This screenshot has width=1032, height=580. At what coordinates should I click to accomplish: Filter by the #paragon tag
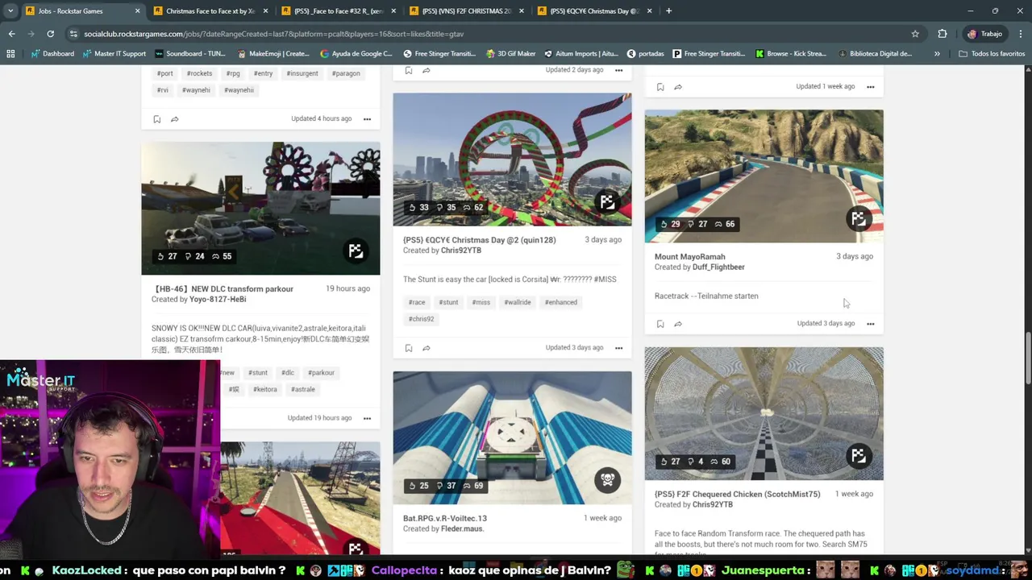(x=346, y=73)
